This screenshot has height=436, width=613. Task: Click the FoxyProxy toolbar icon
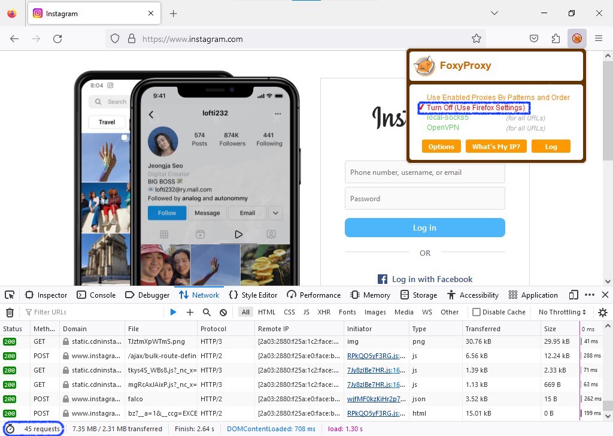pos(576,38)
